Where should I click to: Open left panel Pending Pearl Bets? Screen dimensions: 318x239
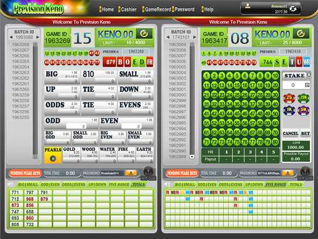(25, 173)
